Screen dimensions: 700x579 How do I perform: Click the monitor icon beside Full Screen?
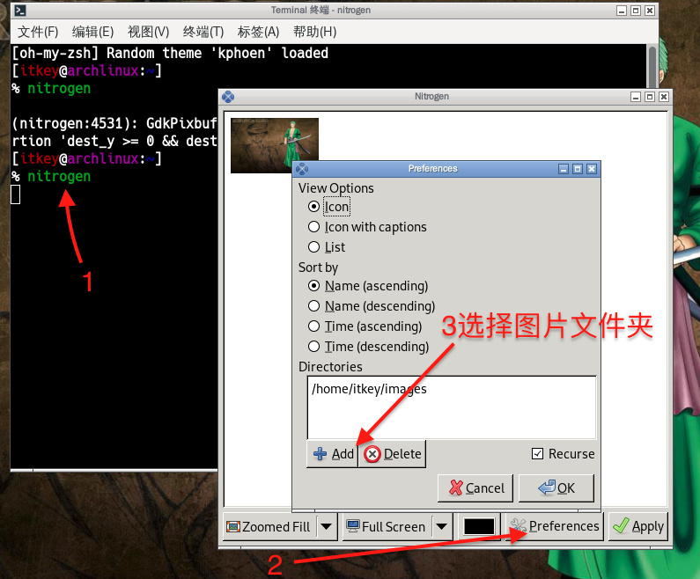353,526
